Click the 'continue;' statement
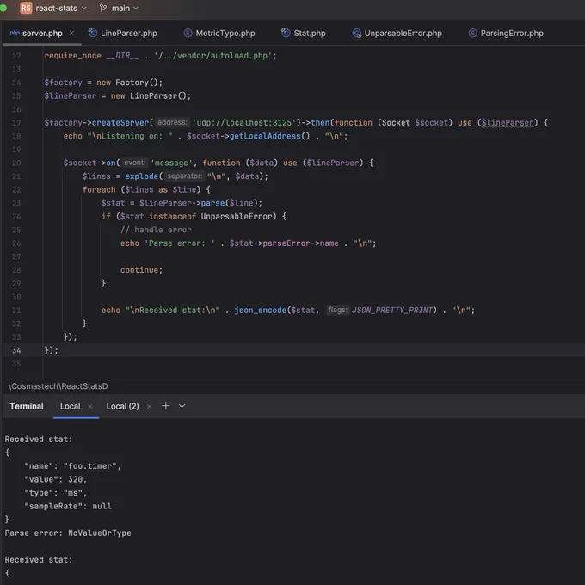 point(141,270)
